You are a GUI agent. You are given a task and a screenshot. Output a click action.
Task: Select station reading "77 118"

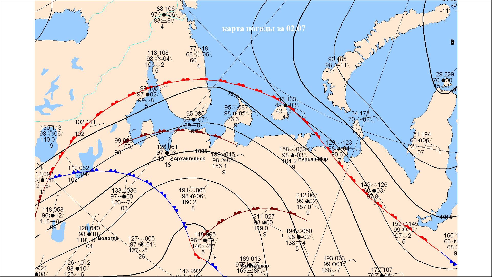pos(199,48)
